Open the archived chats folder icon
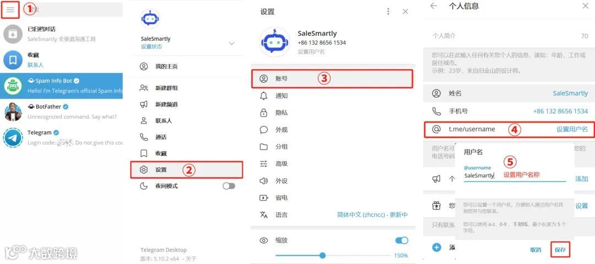Image resolution: width=595 pixels, height=264 pixels. pyautogui.click(x=13, y=34)
